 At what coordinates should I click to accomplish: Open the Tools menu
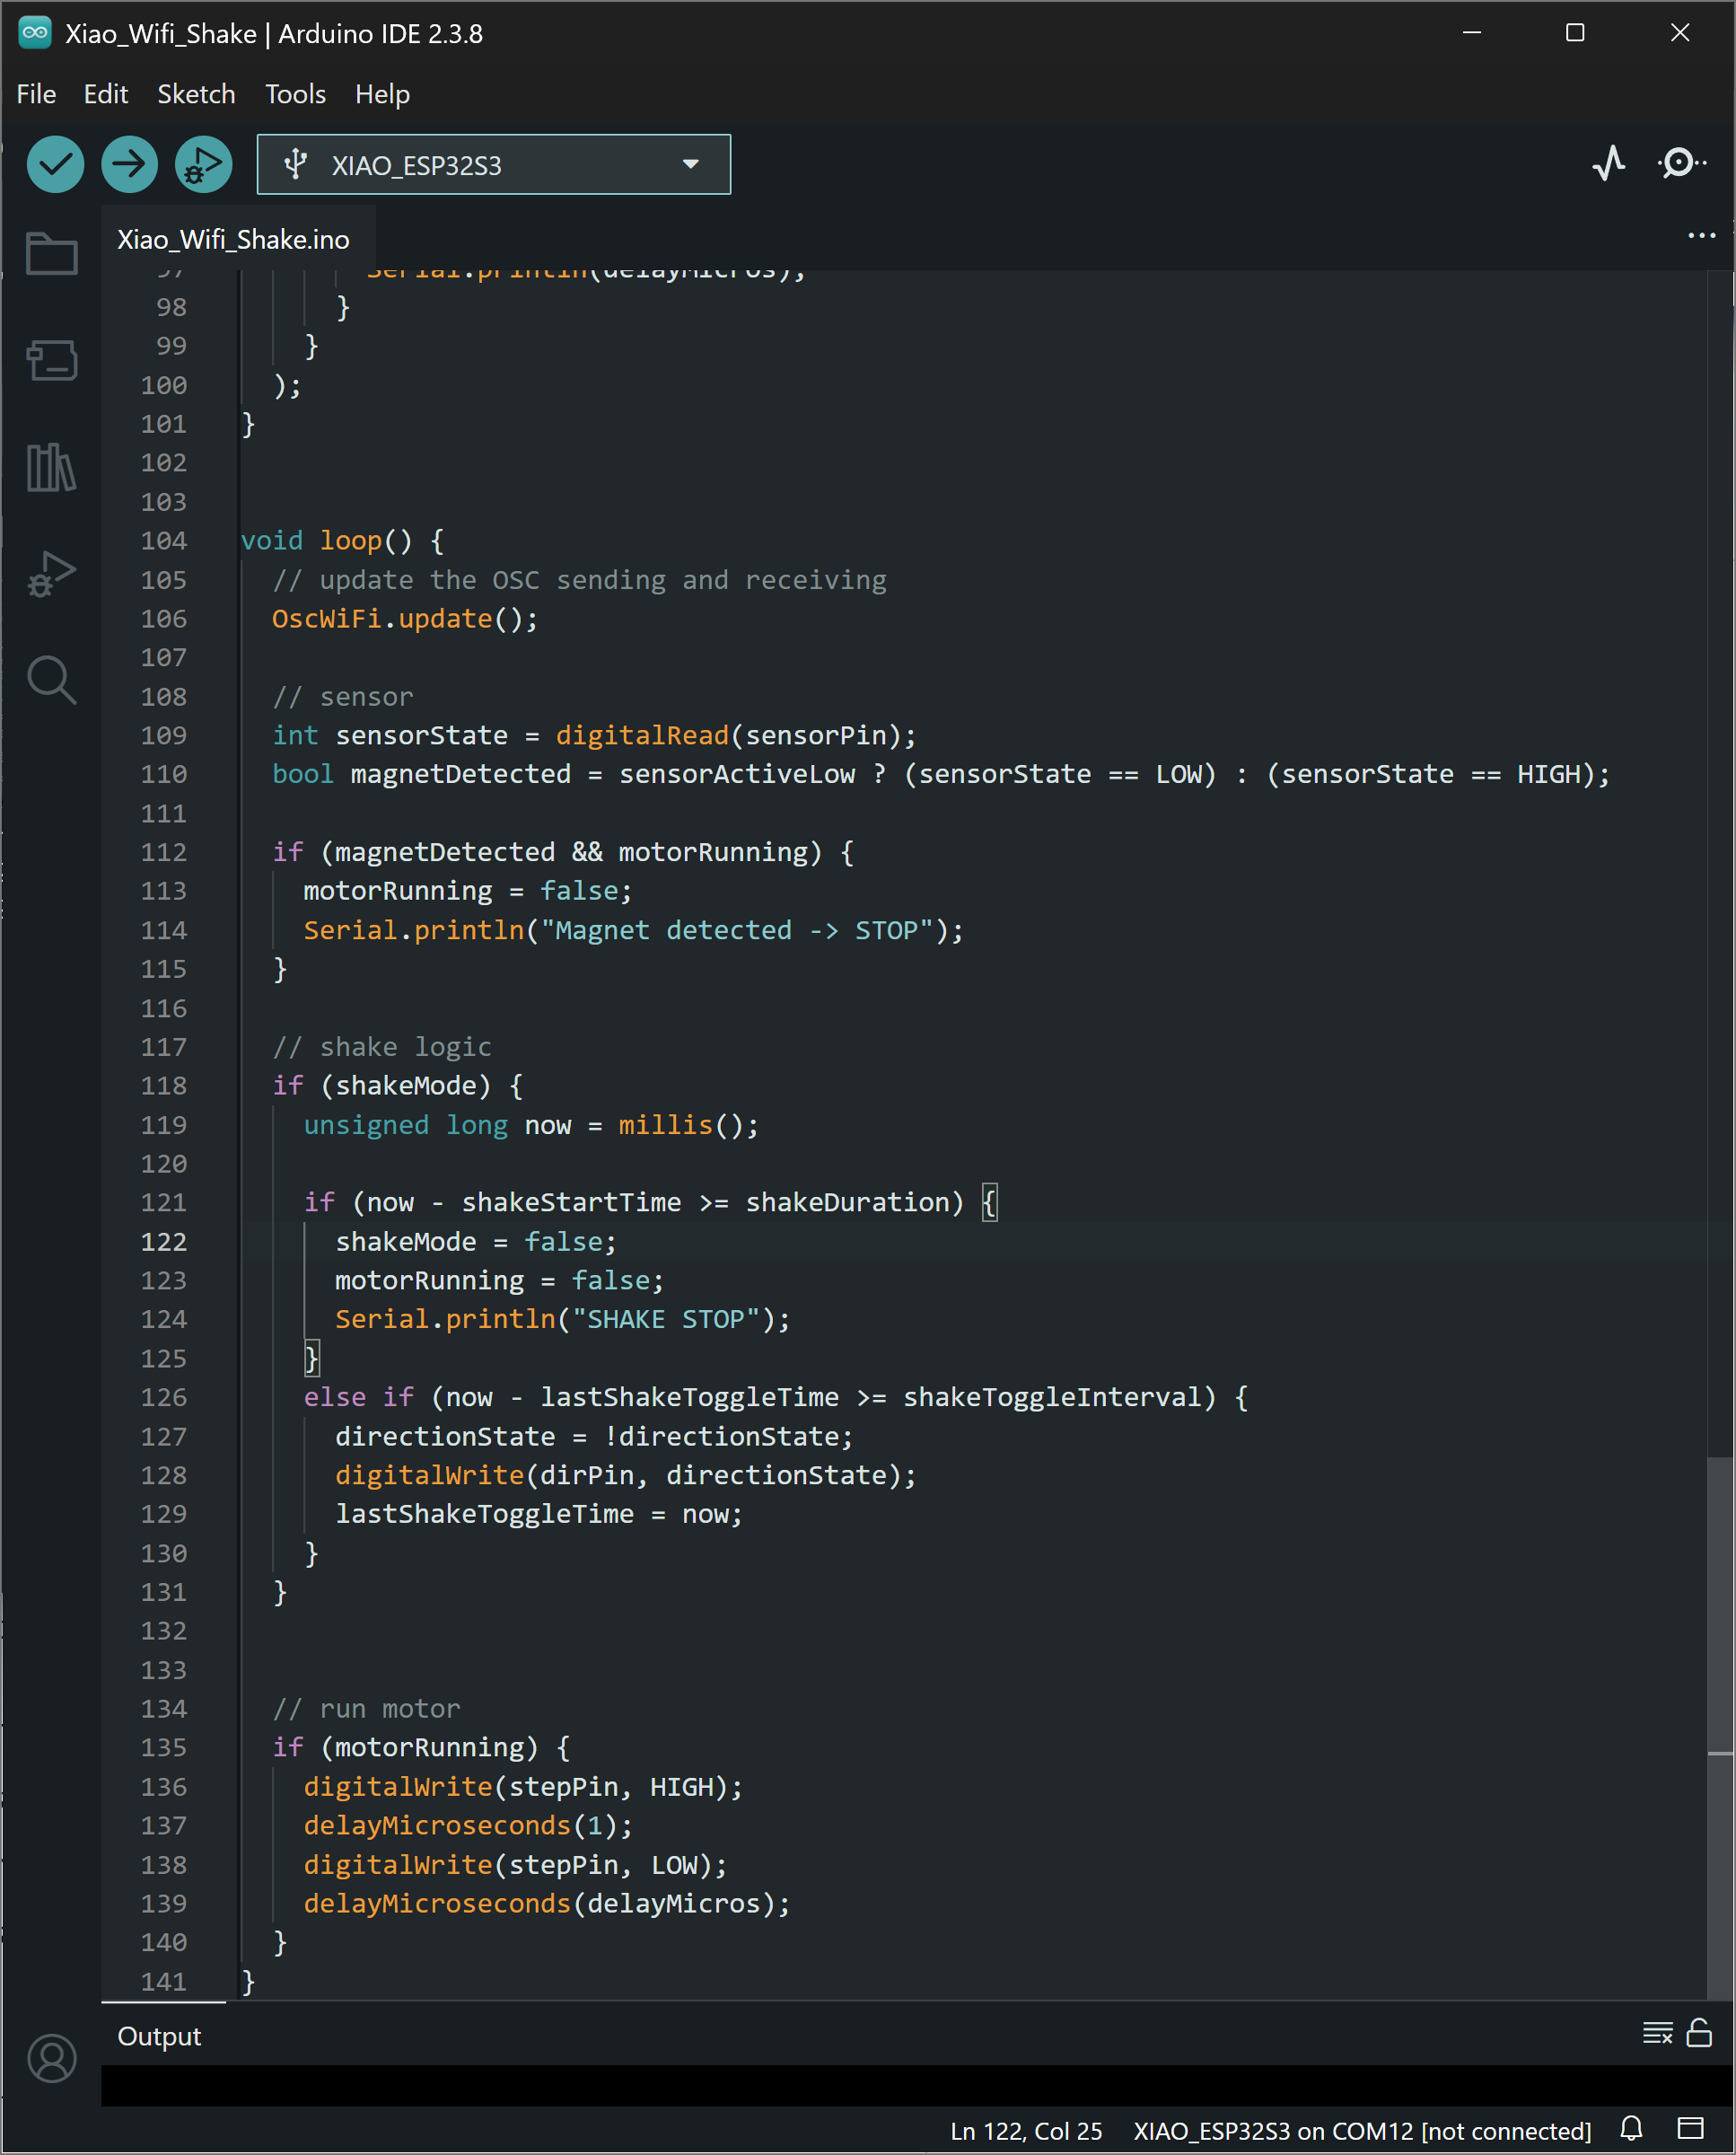(x=295, y=94)
